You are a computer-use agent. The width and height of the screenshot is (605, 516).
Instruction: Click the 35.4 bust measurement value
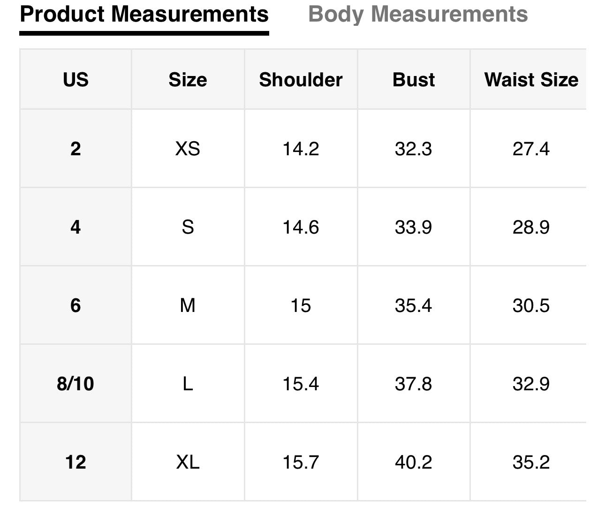click(x=414, y=305)
